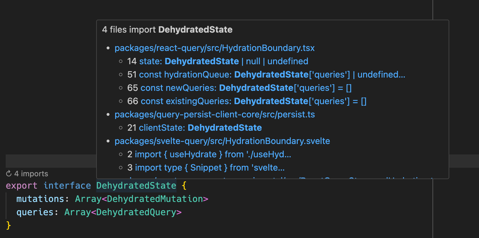
Task: Click the interface keyword
Action: [x=67, y=185]
